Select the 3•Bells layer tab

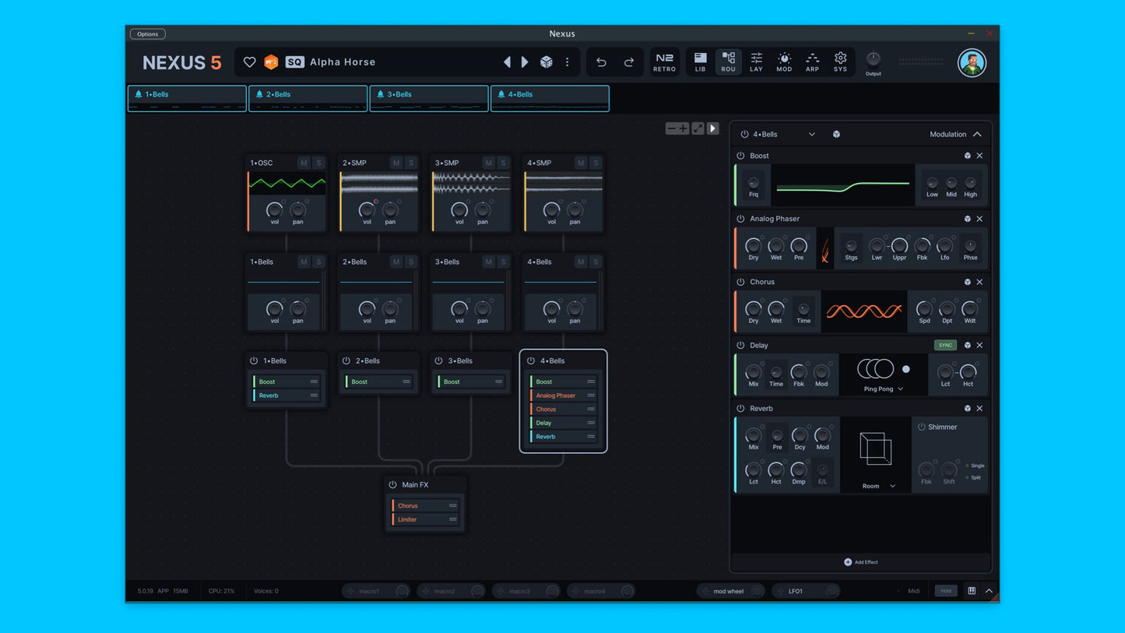click(x=429, y=99)
